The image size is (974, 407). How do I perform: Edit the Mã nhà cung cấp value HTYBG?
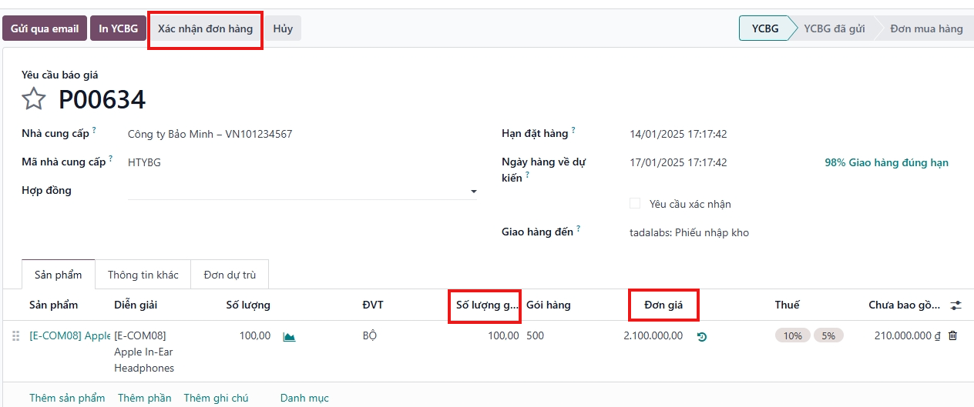pyautogui.click(x=144, y=162)
